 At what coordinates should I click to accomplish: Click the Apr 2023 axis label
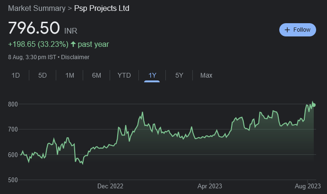(209, 186)
